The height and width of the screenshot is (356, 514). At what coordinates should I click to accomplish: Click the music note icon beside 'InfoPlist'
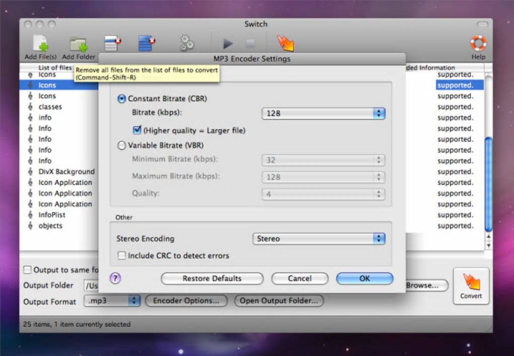pos(30,215)
